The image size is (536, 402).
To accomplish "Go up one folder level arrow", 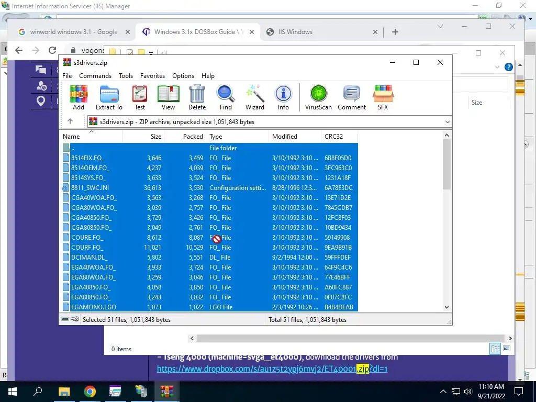I will (x=70, y=121).
